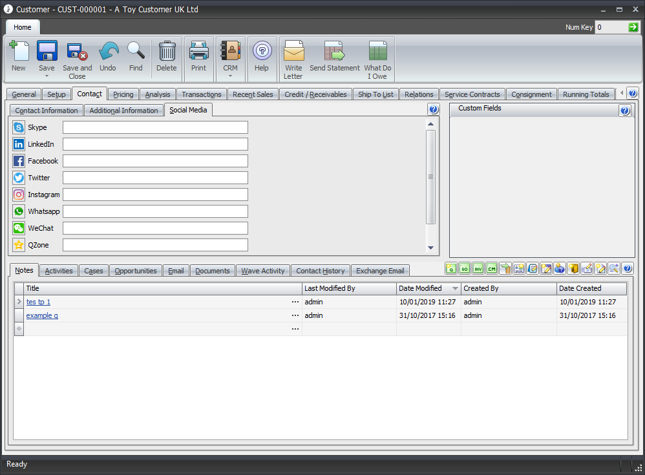Click the green Num Key go arrow
The width and height of the screenshot is (645, 475).
click(633, 27)
